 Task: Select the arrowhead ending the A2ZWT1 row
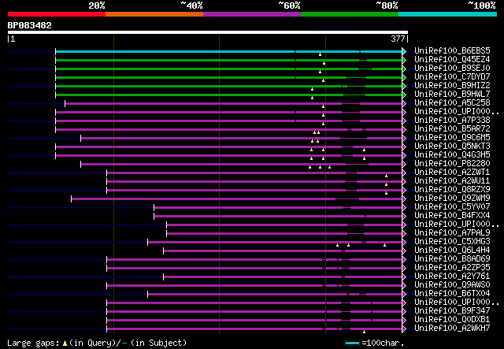coord(404,173)
